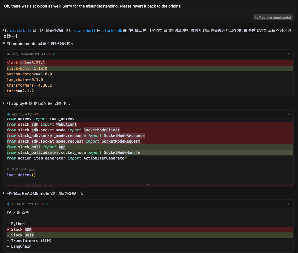Click the added slack_bolt import App line

pos(150,147)
